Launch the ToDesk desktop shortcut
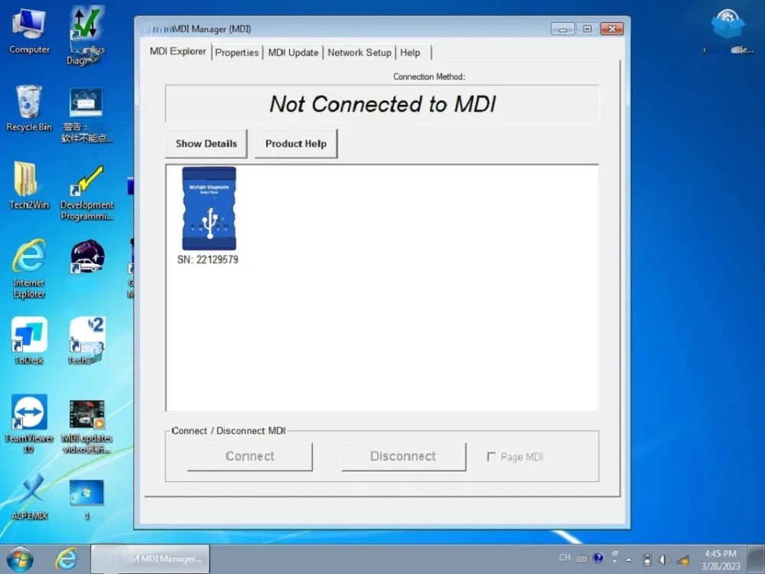 29,341
